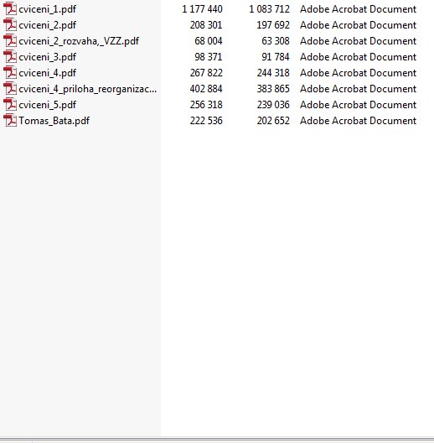Click packed size value 383 865
Viewport: 434px width, 443px height.
click(273, 89)
